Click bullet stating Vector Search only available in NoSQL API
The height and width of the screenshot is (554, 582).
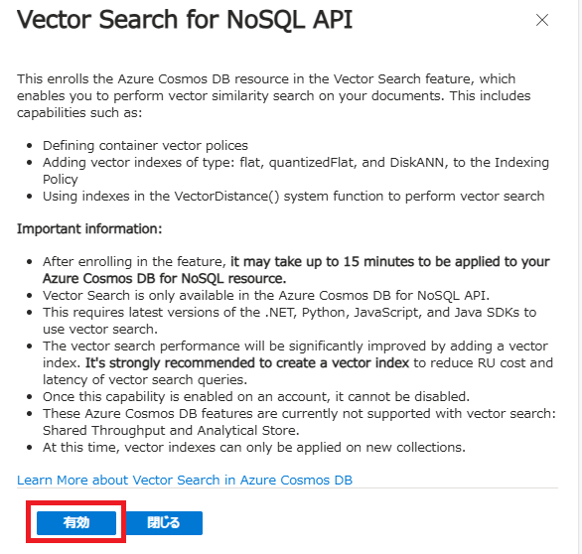[266, 296]
